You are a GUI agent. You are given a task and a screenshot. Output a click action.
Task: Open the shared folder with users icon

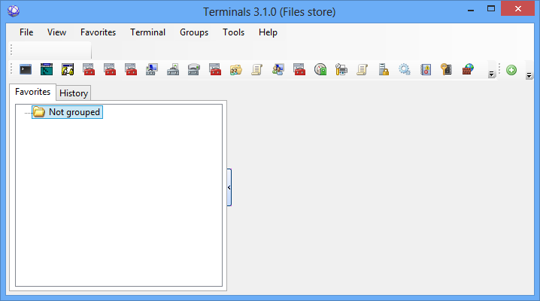(x=236, y=69)
